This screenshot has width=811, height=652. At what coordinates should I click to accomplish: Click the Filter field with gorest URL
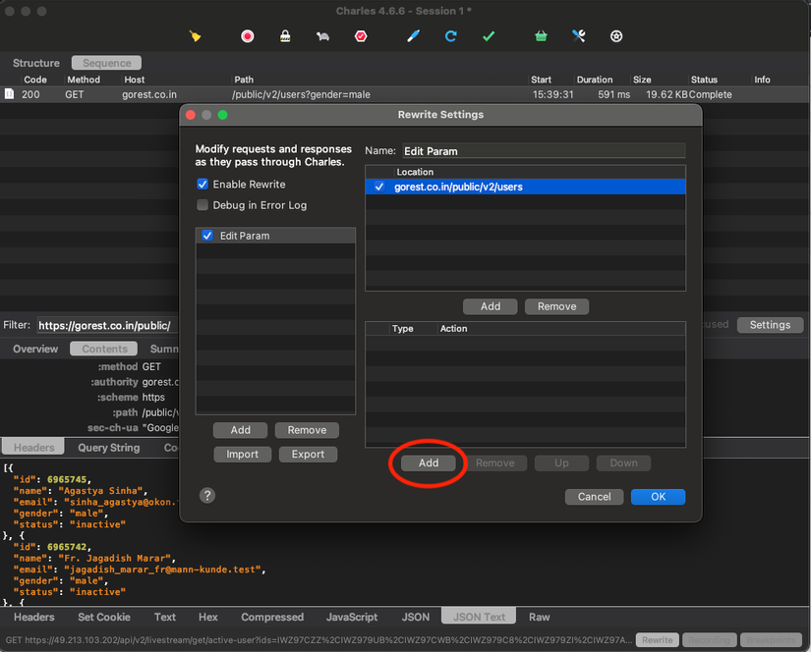click(107, 325)
